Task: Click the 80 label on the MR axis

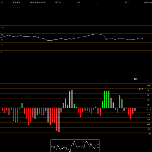Action: coord(148,90)
